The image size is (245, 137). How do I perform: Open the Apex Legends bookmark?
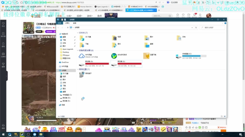pyautogui.click(x=101, y=6)
